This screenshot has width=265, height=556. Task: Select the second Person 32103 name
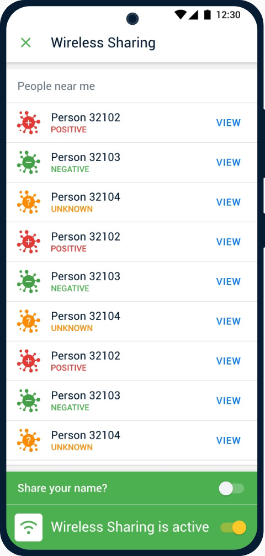(x=86, y=276)
